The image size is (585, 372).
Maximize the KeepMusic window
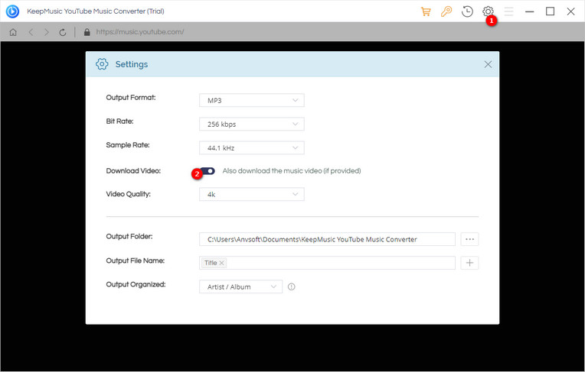click(550, 11)
